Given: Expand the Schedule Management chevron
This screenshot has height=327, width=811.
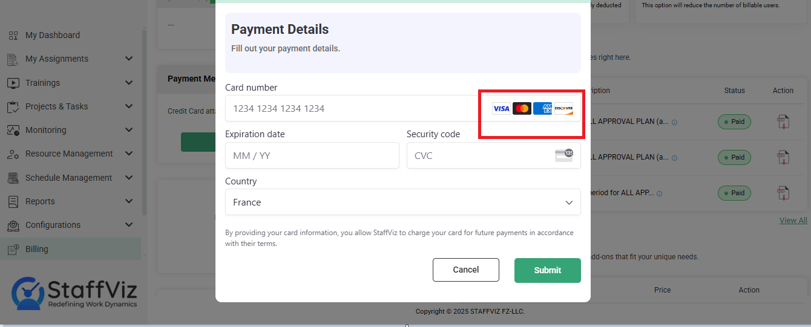Looking at the screenshot, I should pyautogui.click(x=129, y=178).
